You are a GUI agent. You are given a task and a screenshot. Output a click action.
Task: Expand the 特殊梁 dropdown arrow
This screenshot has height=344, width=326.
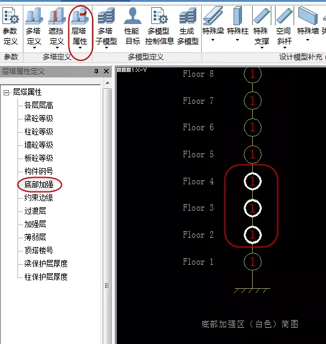[213, 40]
